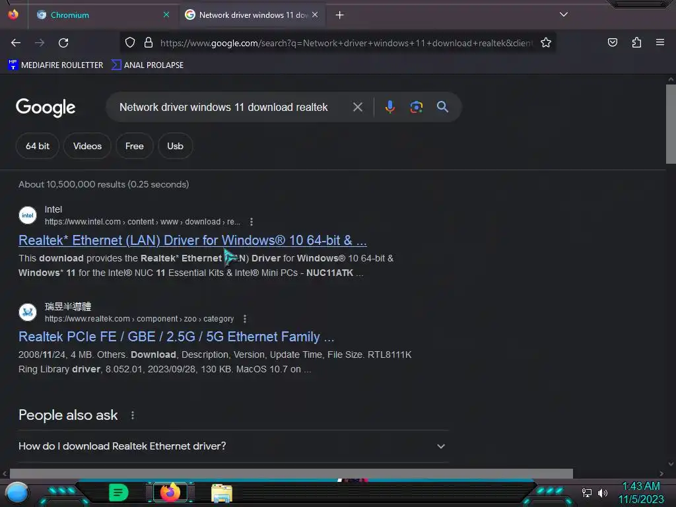The height and width of the screenshot is (507, 676).
Task: Click the Firefox logo in tab bar
Action: [x=13, y=15]
